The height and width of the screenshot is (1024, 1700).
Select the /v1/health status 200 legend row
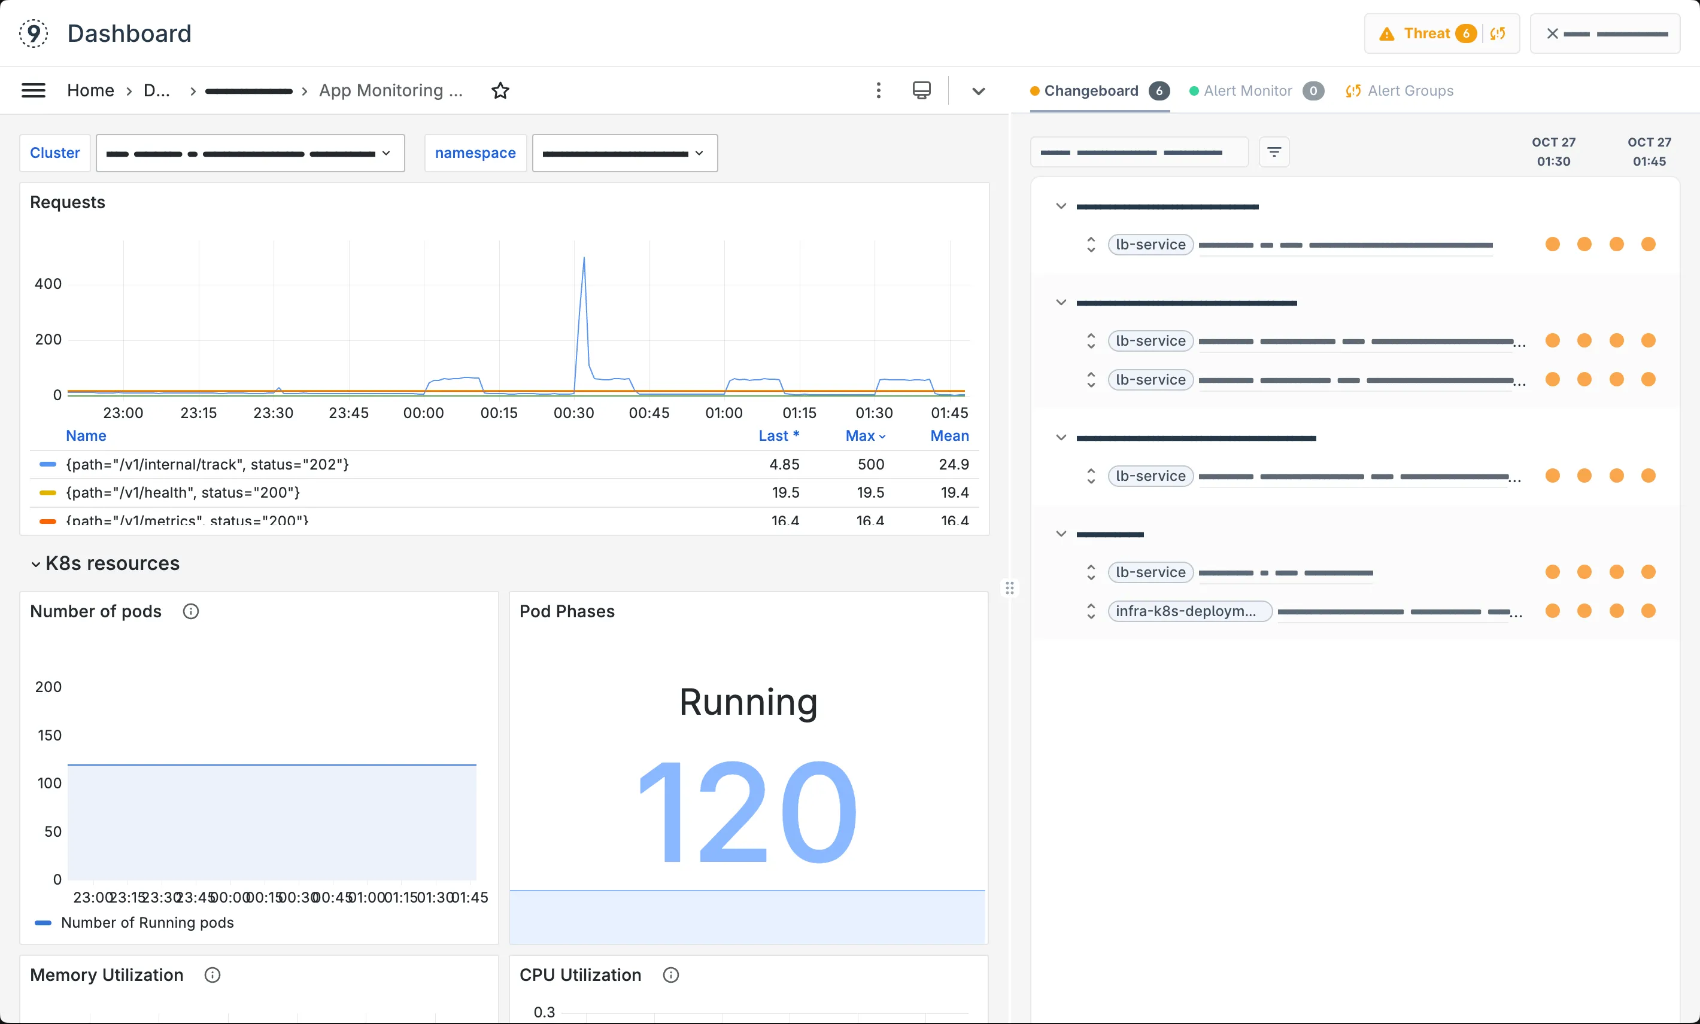pyautogui.click(x=505, y=493)
